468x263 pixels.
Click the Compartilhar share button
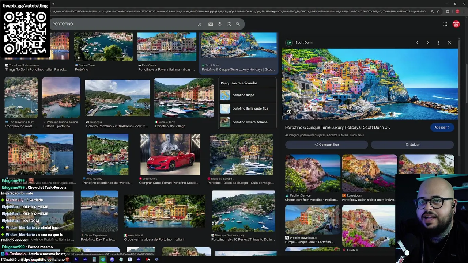tap(327, 145)
